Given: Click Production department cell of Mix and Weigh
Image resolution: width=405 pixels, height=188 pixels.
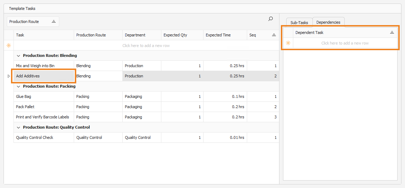Looking at the screenshot, I should (142, 66).
